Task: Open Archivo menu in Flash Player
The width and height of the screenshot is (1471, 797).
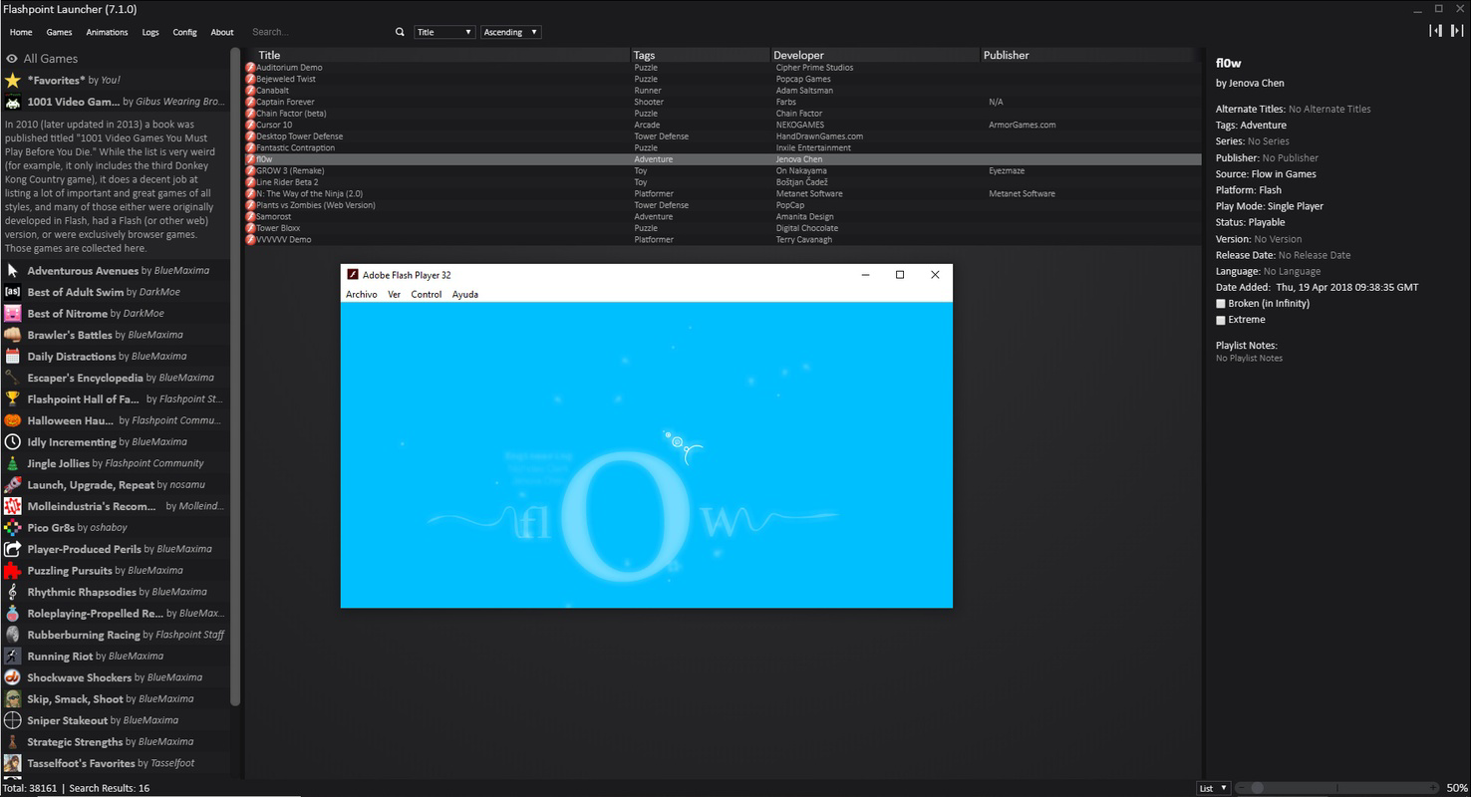Action: (362, 295)
